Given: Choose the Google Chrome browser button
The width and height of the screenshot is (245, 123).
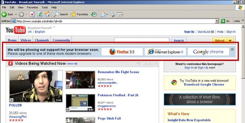Looking at the screenshot, I should point(208,51).
